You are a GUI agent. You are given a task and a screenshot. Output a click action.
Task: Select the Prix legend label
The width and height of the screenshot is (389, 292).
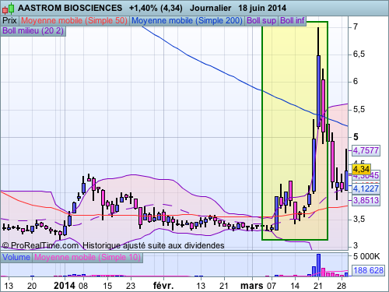click(x=9, y=20)
